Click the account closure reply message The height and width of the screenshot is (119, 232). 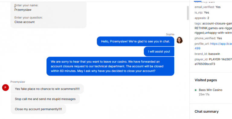[110, 66]
